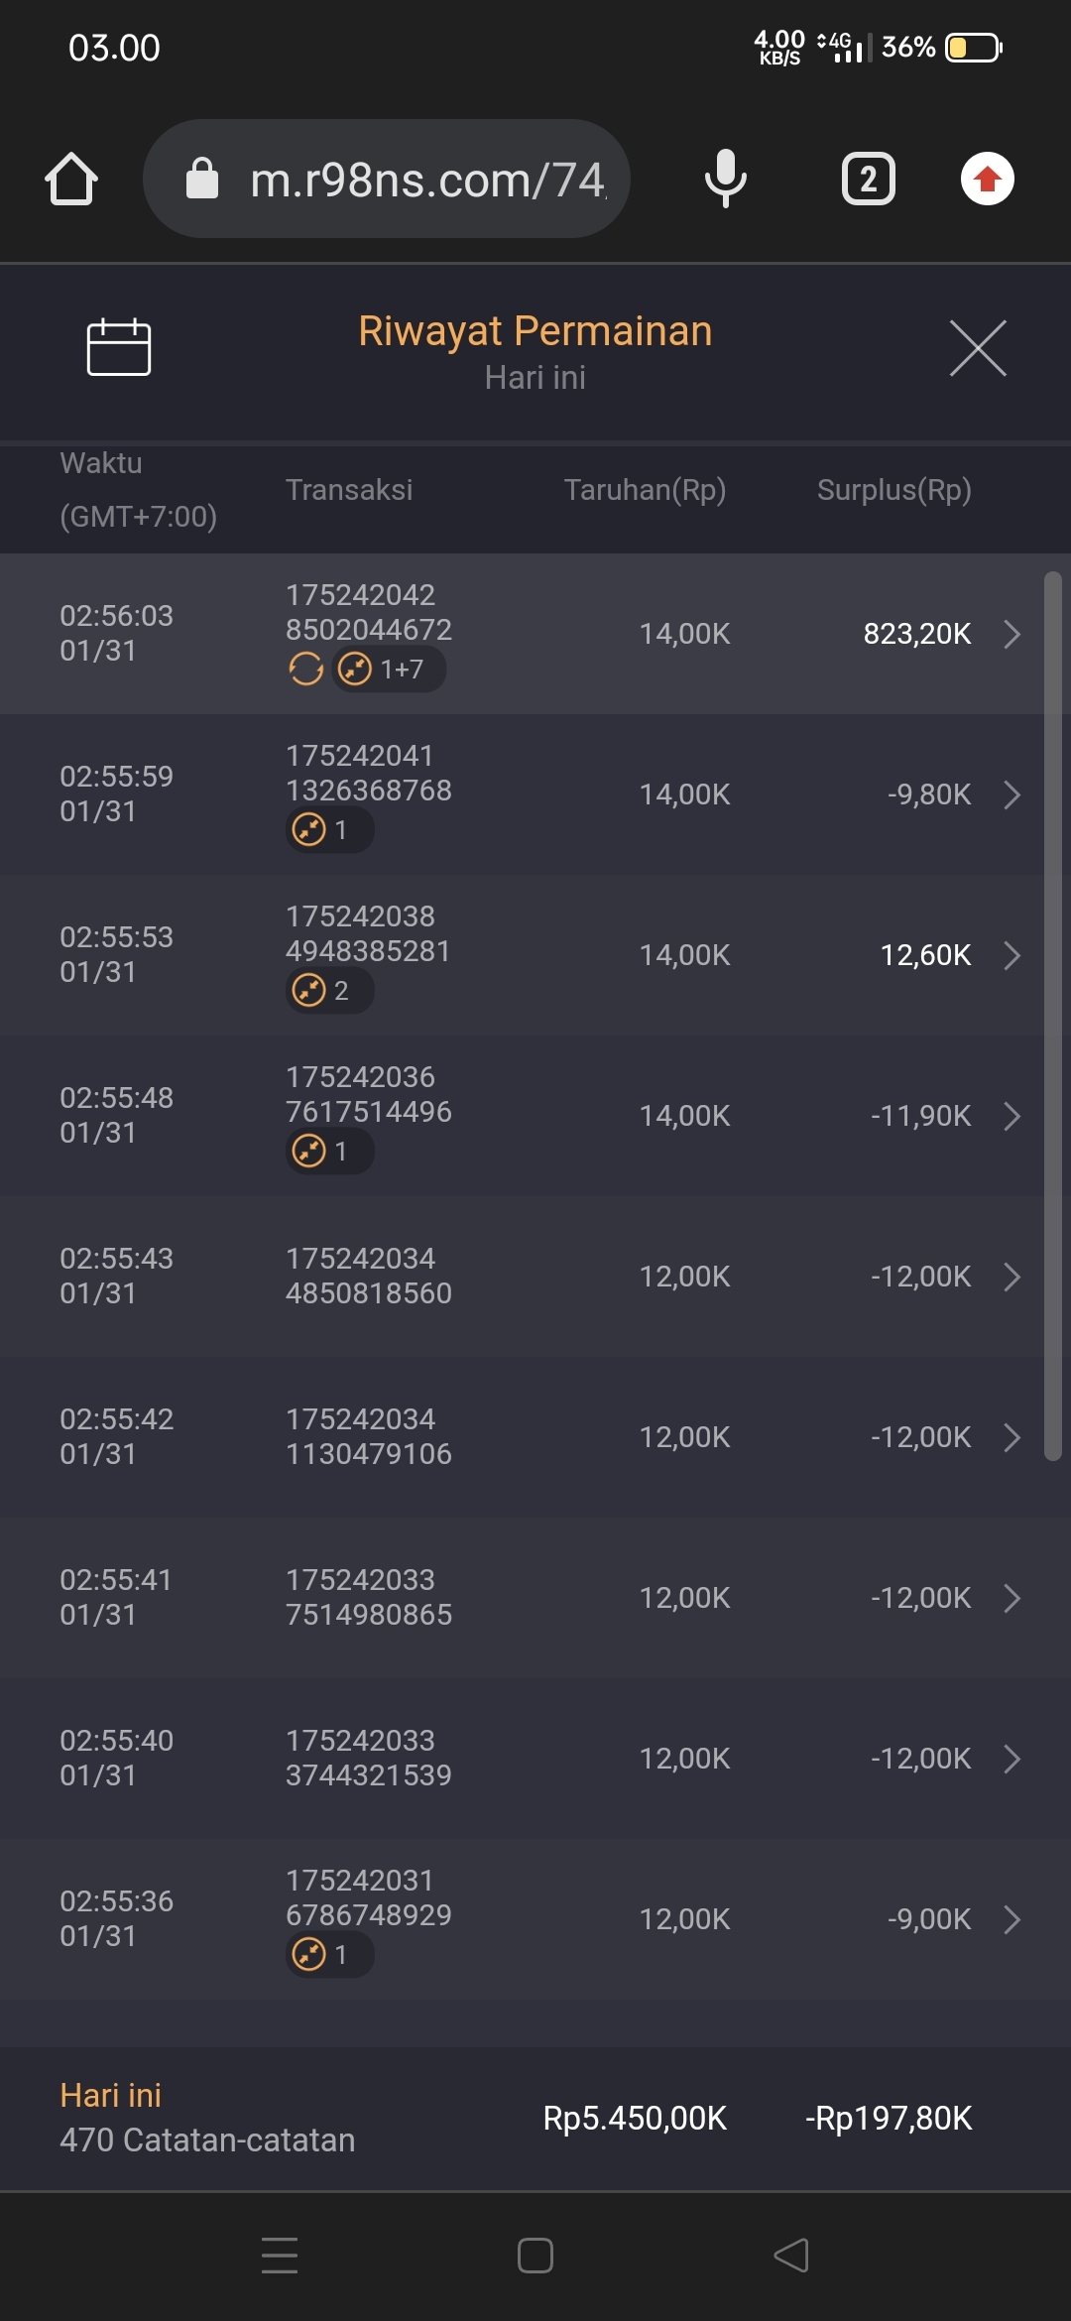The height and width of the screenshot is (2321, 1071).
Task: Tap the 1+7 bonus badge
Action: click(x=389, y=670)
